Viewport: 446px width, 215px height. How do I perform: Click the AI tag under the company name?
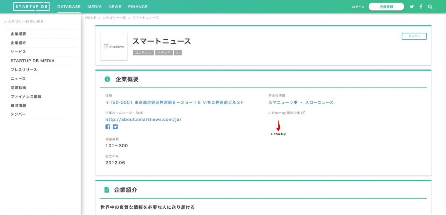[x=177, y=52]
